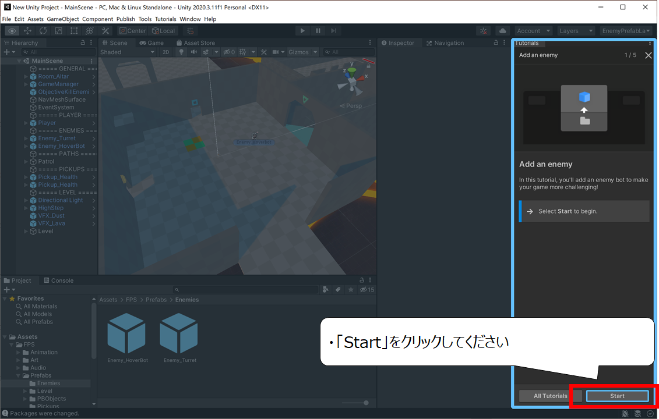The image size is (659, 419).
Task: Toggle scene lighting bulb button
Action: 181,52
